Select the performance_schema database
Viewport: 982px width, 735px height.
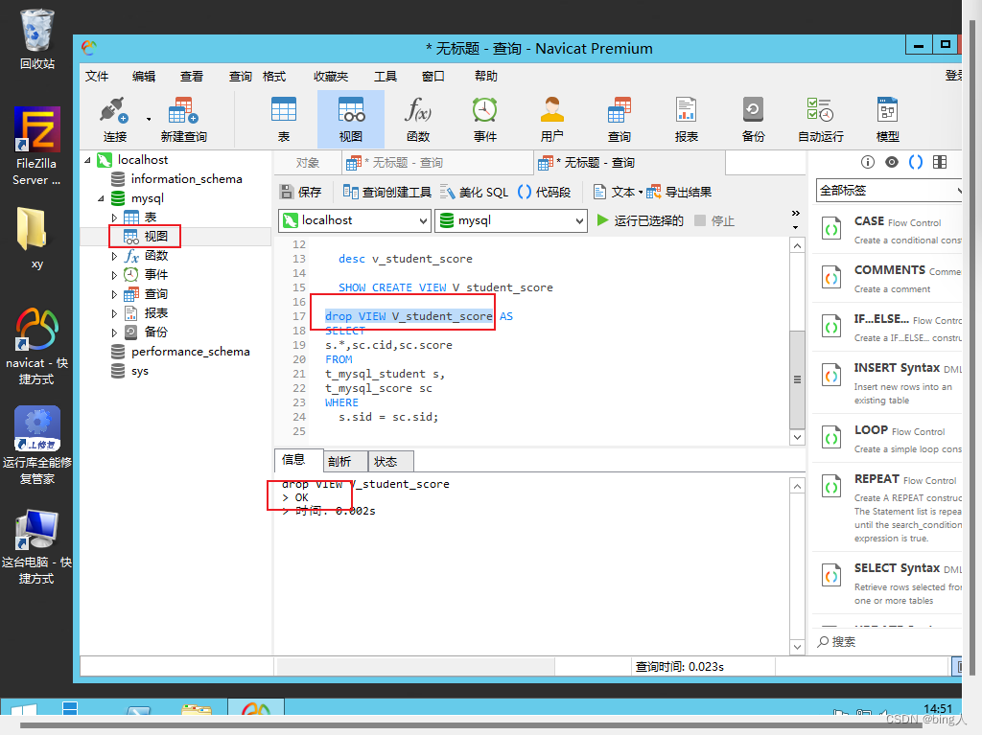191,352
